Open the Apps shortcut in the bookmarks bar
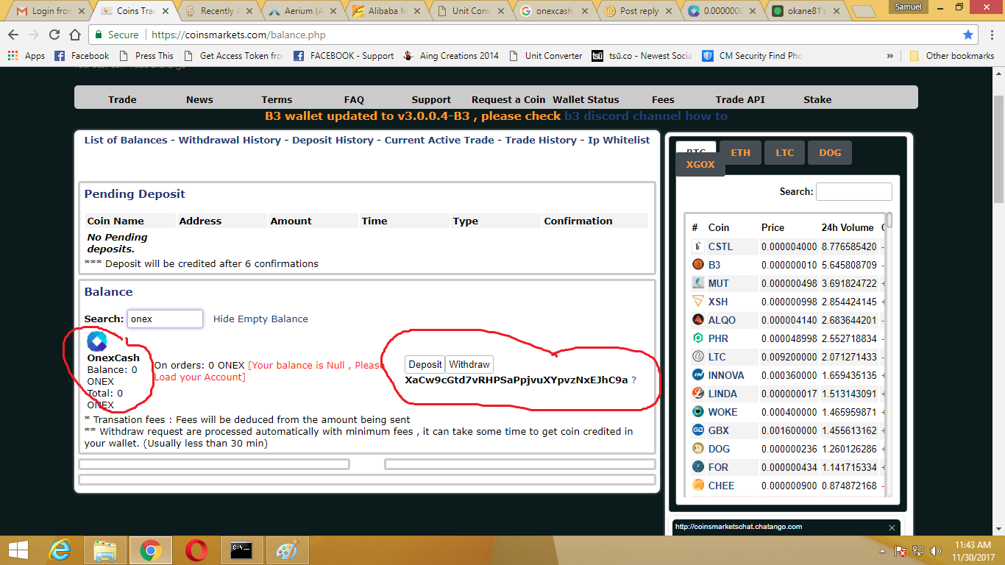Image resolution: width=1005 pixels, height=565 pixels. (x=26, y=56)
